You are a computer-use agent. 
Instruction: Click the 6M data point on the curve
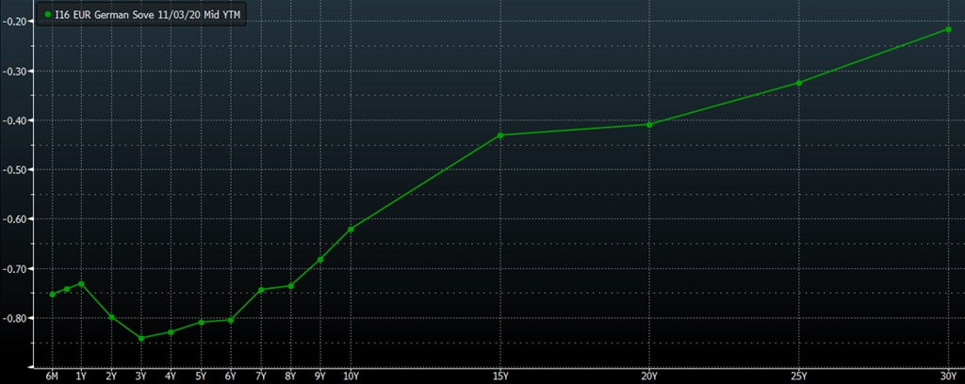coord(53,295)
